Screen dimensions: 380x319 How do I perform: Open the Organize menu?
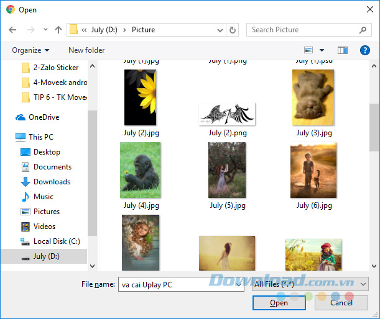(30, 50)
